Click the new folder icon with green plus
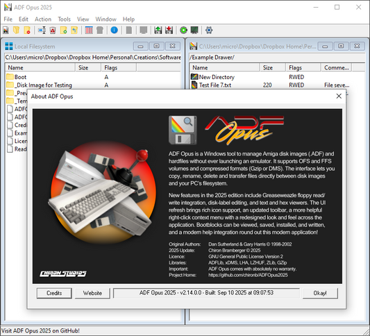 (63, 31)
